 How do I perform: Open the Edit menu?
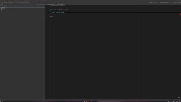[4, 1]
